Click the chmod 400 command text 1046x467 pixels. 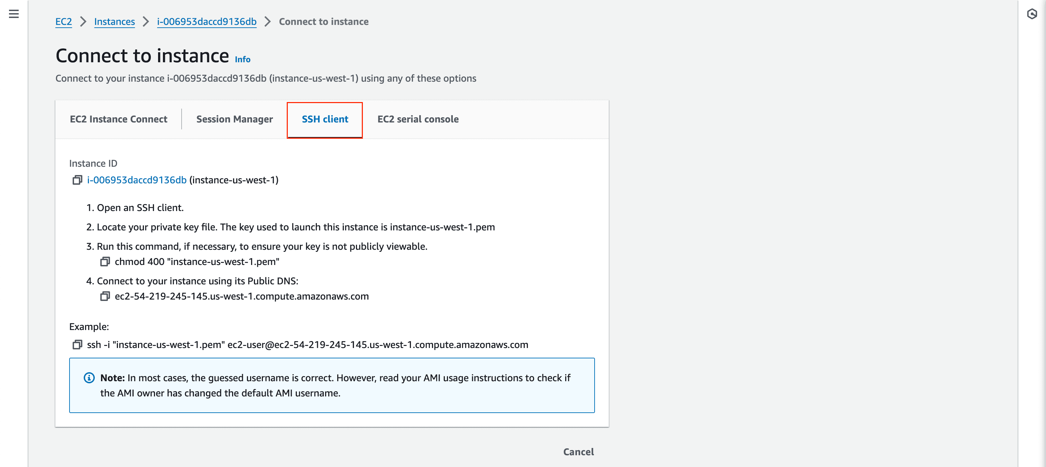197,262
